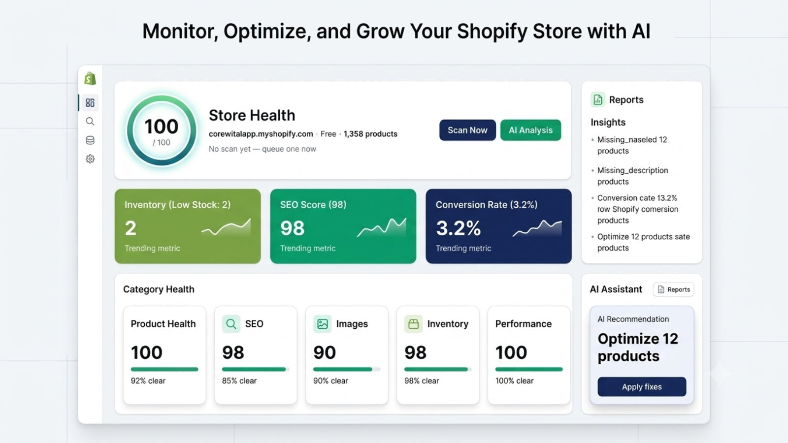Open the database stack sidebar icon
The height and width of the screenshot is (443, 788).
coord(90,140)
